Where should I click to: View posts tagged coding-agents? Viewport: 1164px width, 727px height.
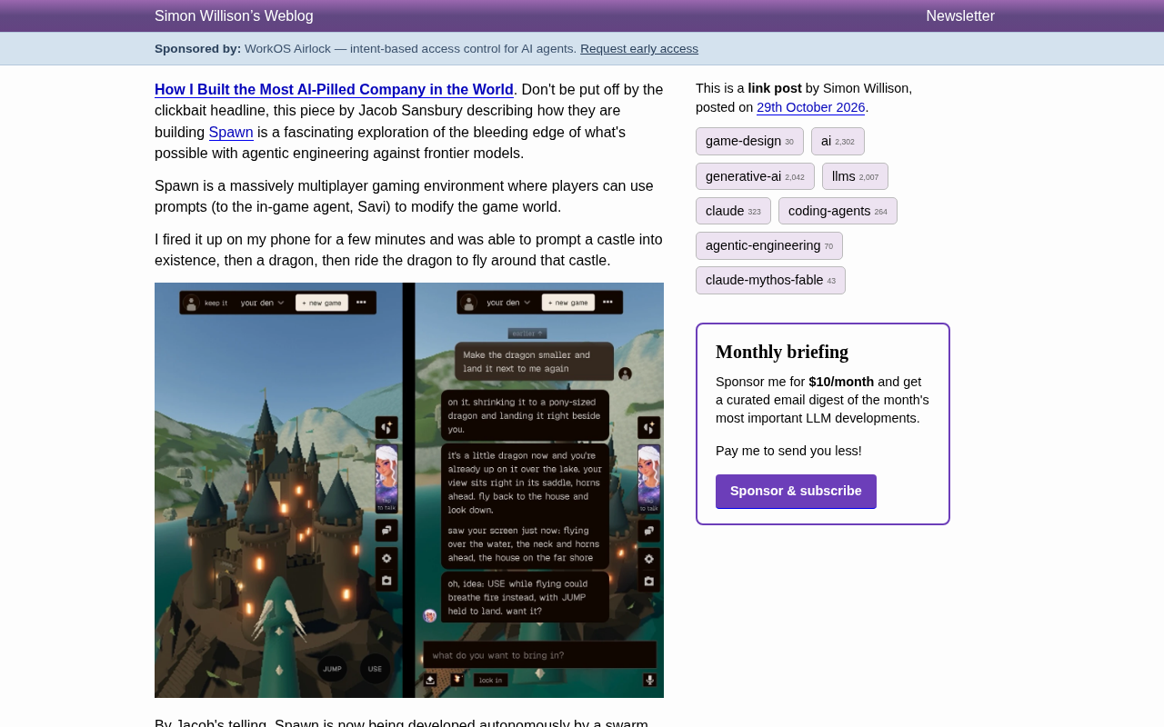click(838, 211)
